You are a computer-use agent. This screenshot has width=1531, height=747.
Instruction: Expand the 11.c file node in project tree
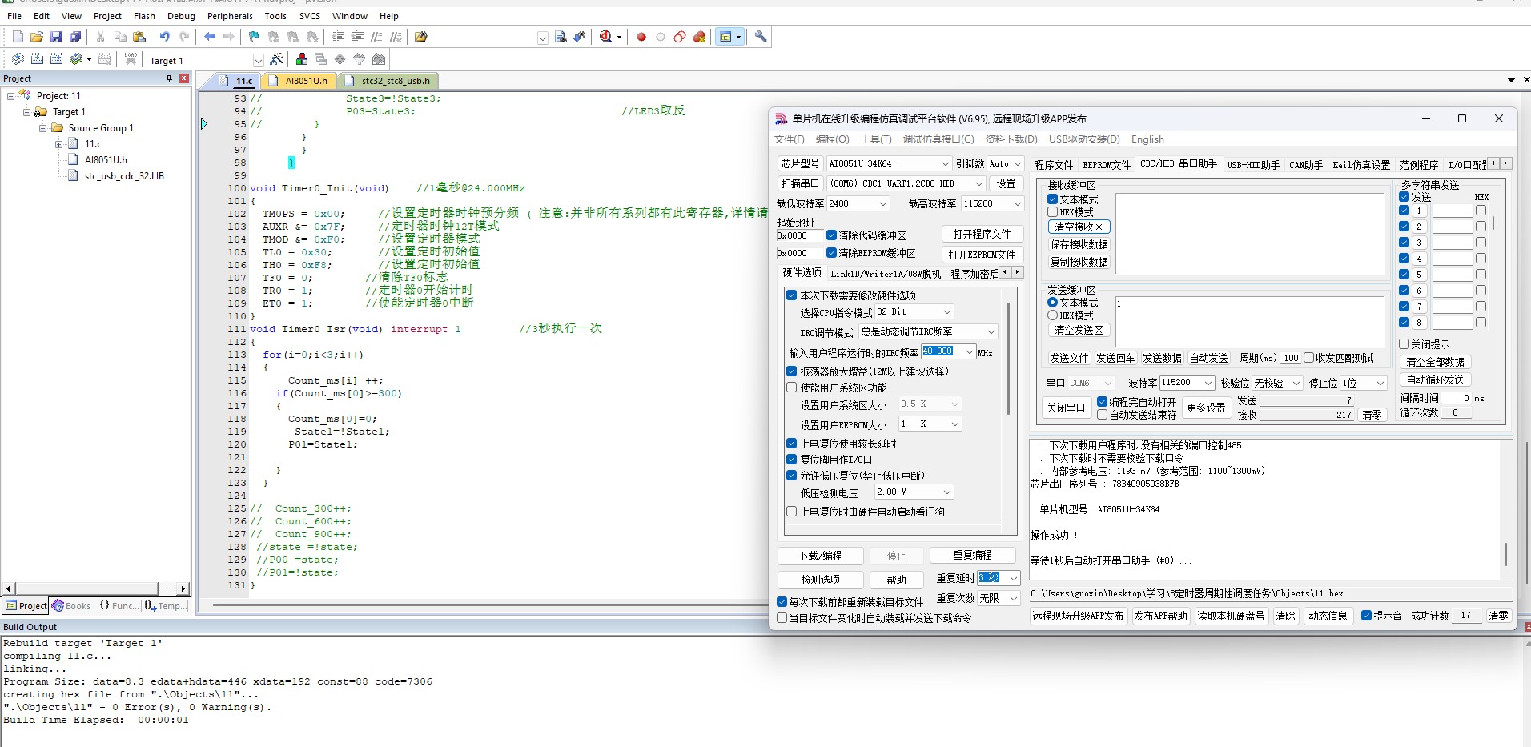point(58,144)
